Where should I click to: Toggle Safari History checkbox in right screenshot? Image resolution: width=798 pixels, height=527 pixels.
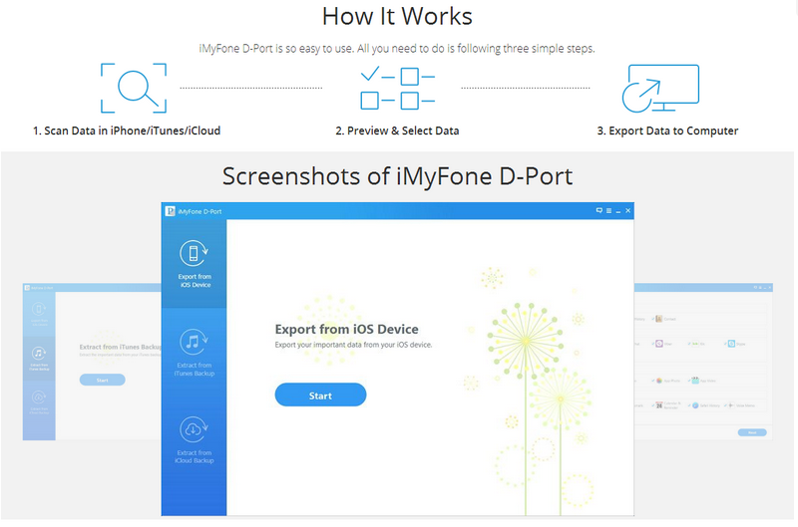(x=689, y=405)
